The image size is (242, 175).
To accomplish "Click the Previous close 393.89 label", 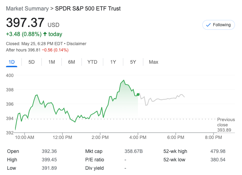I will click(226, 125).
